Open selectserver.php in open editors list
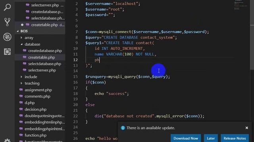The height and width of the screenshot is (142, 254). 45,5
